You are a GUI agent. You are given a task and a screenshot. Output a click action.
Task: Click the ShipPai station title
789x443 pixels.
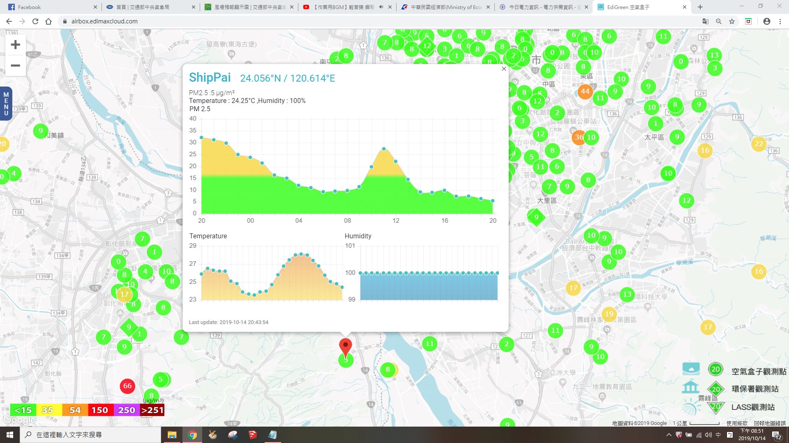[210, 78]
